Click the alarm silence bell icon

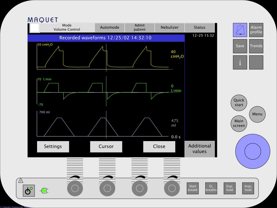point(240,30)
